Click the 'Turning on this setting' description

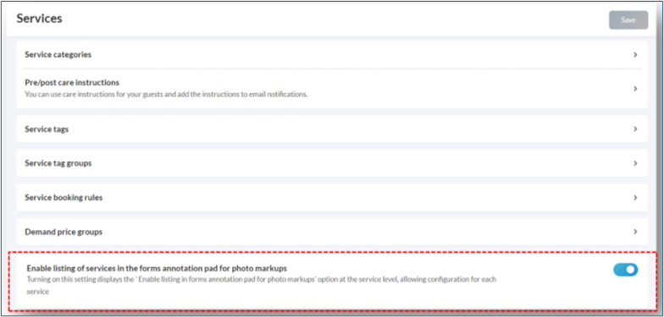[x=261, y=286]
